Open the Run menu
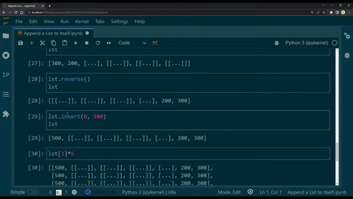The width and height of the screenshot is (353, 199). coord(65,22)
